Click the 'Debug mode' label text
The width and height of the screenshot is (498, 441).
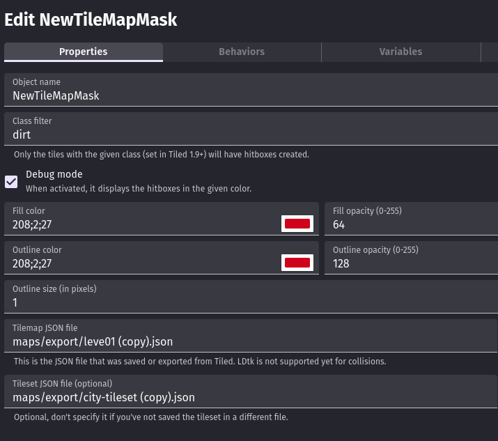click(x=54, y=174)
